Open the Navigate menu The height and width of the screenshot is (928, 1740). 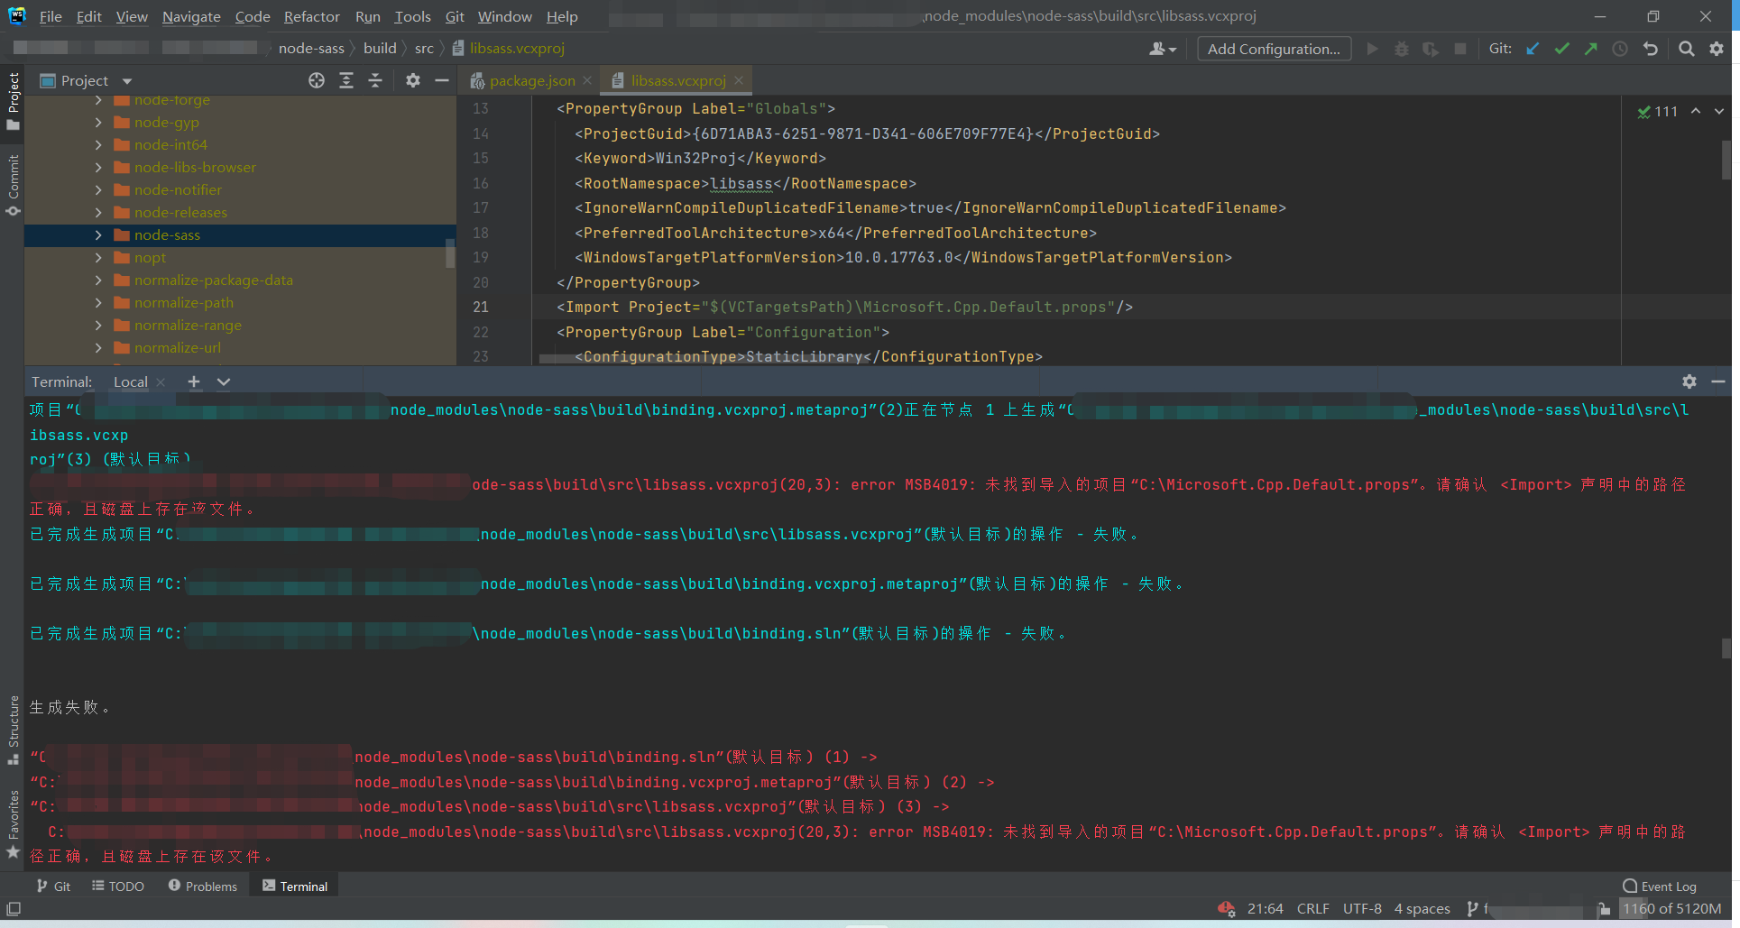[x=191, y=16]
